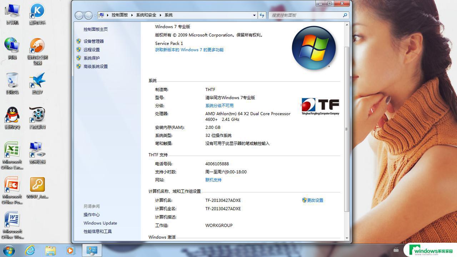Open the 联机支持 website link
Image resolution: width=457 pixels, height=257 pixels.
pos(213,180)
